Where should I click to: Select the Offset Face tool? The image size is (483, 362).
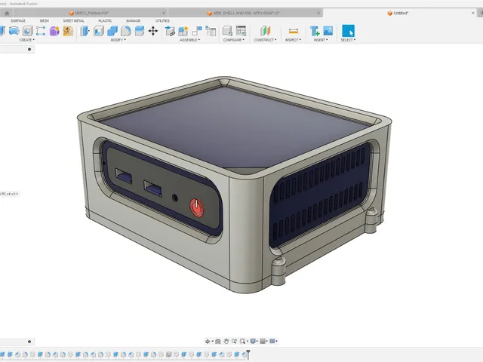point(139,31)
